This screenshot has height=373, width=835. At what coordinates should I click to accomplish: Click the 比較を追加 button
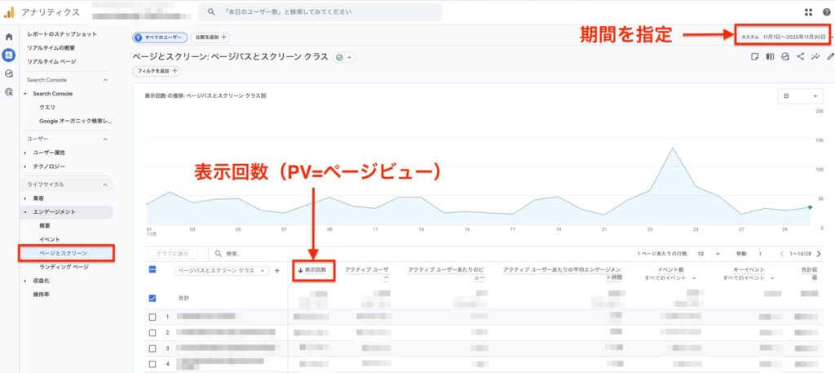point(210,38)
